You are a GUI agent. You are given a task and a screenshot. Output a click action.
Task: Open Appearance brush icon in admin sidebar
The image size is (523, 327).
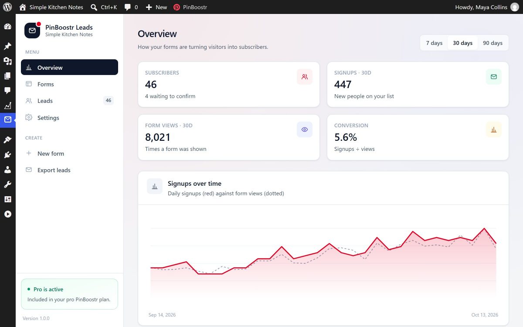(7, 140)
